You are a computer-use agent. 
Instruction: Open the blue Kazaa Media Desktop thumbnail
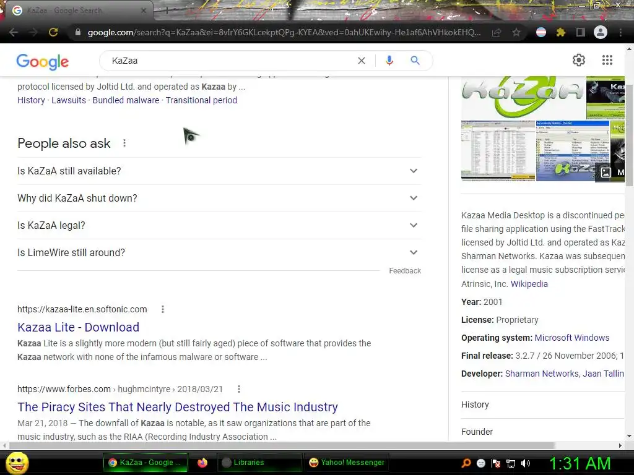pyautogui.click(x=573, y=151)
